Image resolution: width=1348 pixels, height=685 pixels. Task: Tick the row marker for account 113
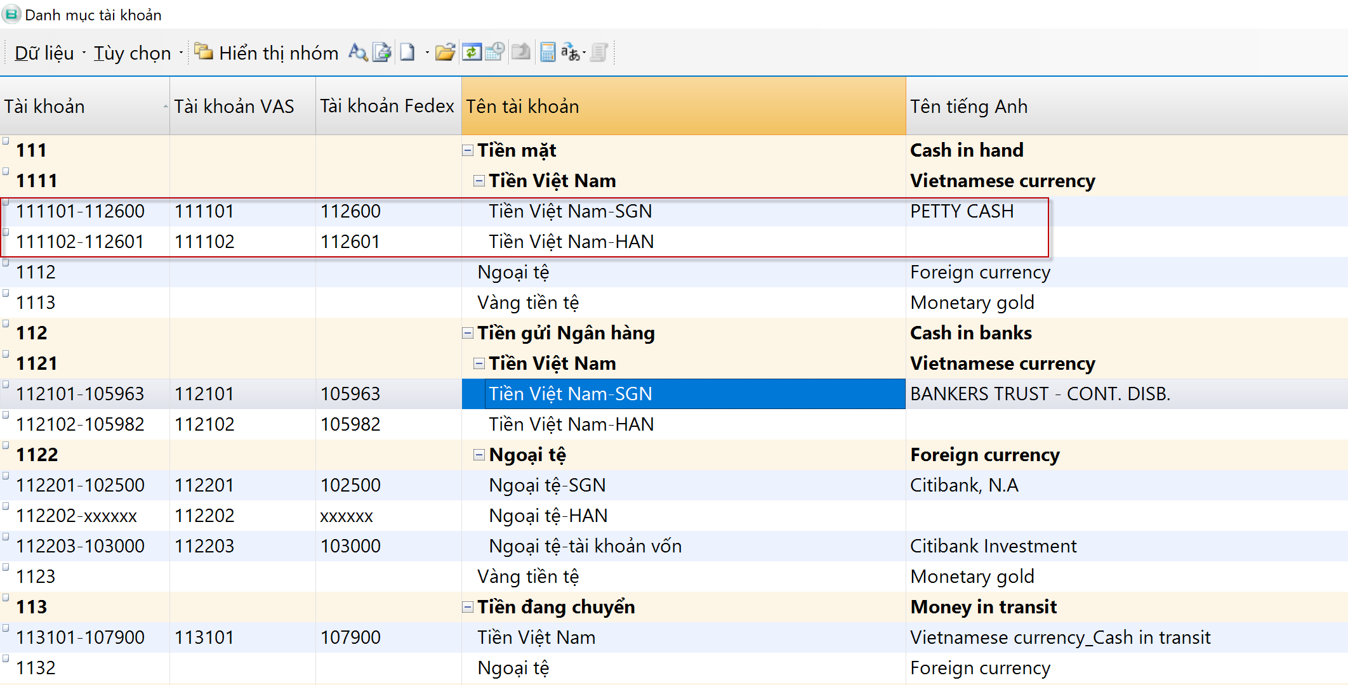pos(6,597)
